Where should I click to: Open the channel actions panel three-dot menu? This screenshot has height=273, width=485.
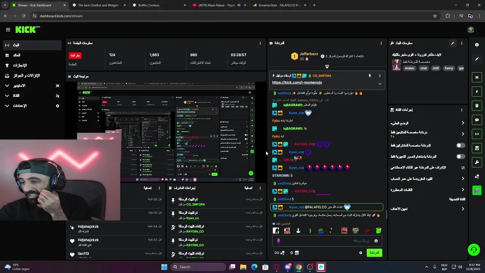pyautogui.click(x=462, y=110)
